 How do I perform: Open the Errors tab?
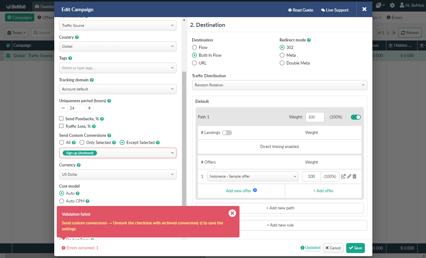click(395, 17)
